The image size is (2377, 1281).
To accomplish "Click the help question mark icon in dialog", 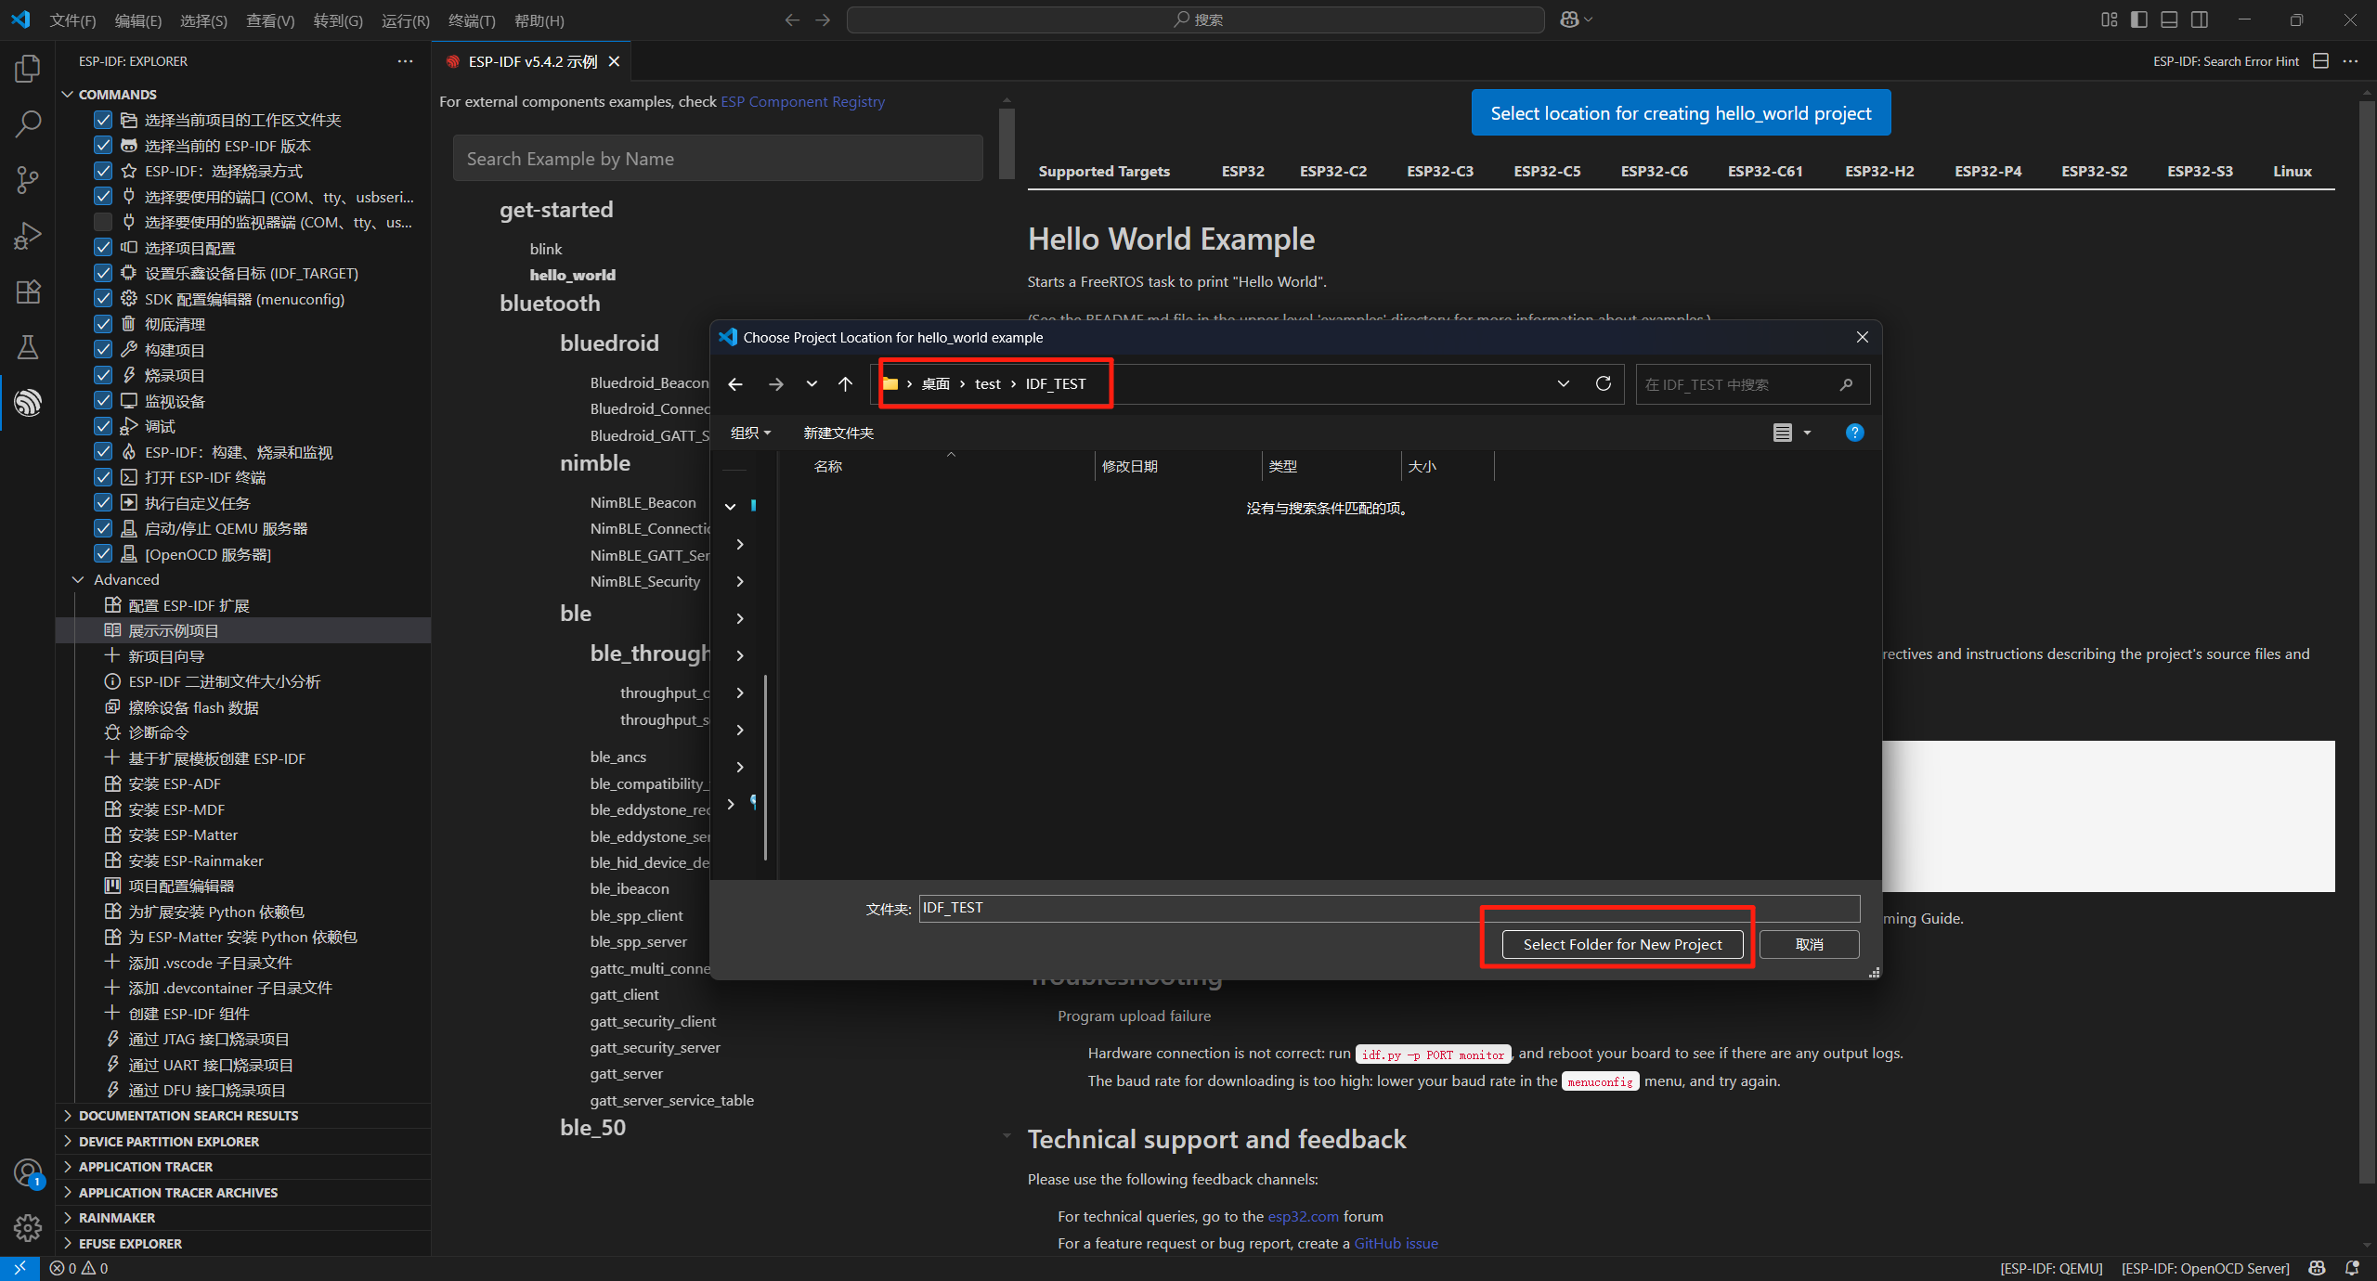I will point(1854,433).
